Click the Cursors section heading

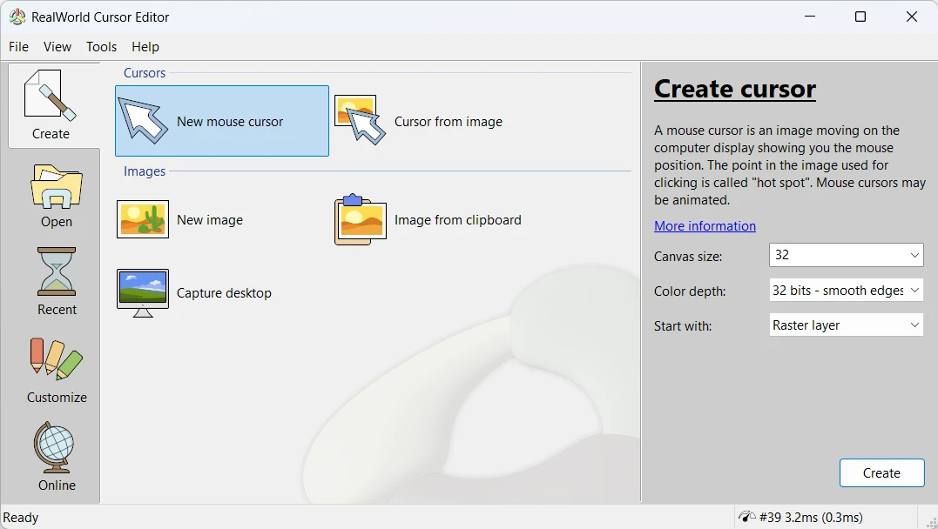pos(145,73)
